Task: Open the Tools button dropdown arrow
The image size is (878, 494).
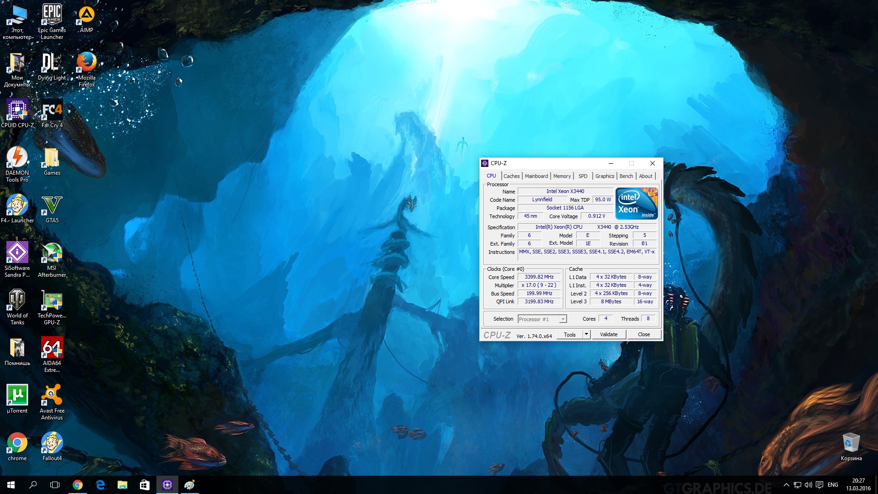Action: 586,334
